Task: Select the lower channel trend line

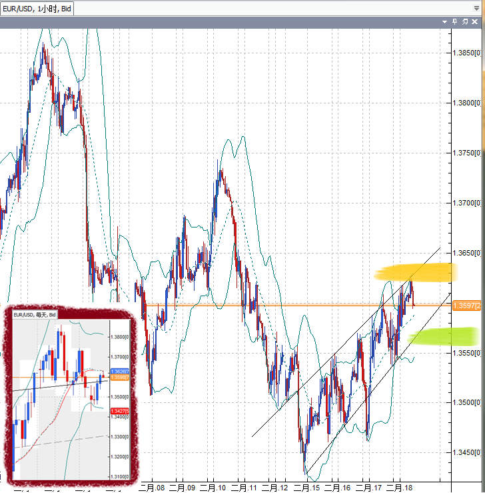Action: (x=378, y=384)
